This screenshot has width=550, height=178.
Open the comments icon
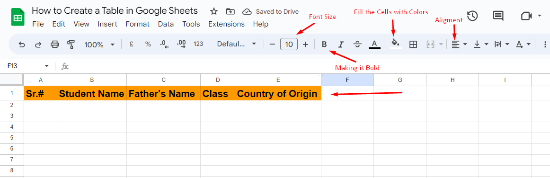click(498, 16)
